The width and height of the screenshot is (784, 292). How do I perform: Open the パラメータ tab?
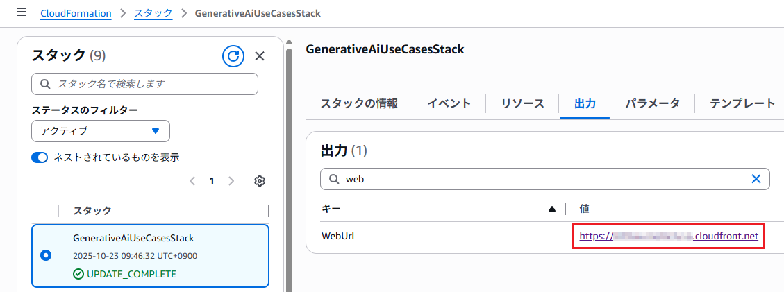[x=652, y=104]
